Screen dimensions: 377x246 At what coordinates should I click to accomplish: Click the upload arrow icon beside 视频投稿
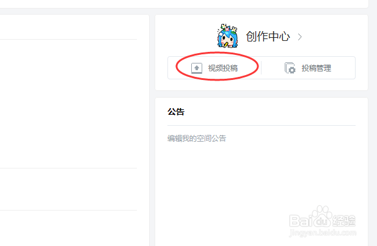[x=196, y=68]
